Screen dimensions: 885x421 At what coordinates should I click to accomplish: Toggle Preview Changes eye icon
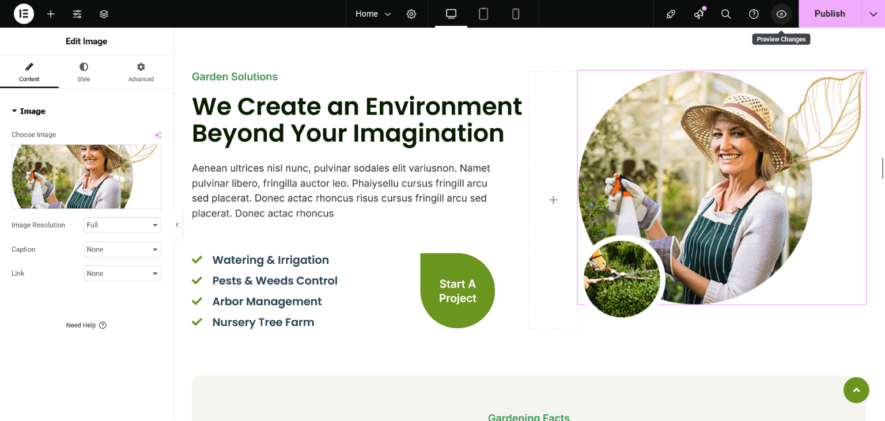point(781,14)
